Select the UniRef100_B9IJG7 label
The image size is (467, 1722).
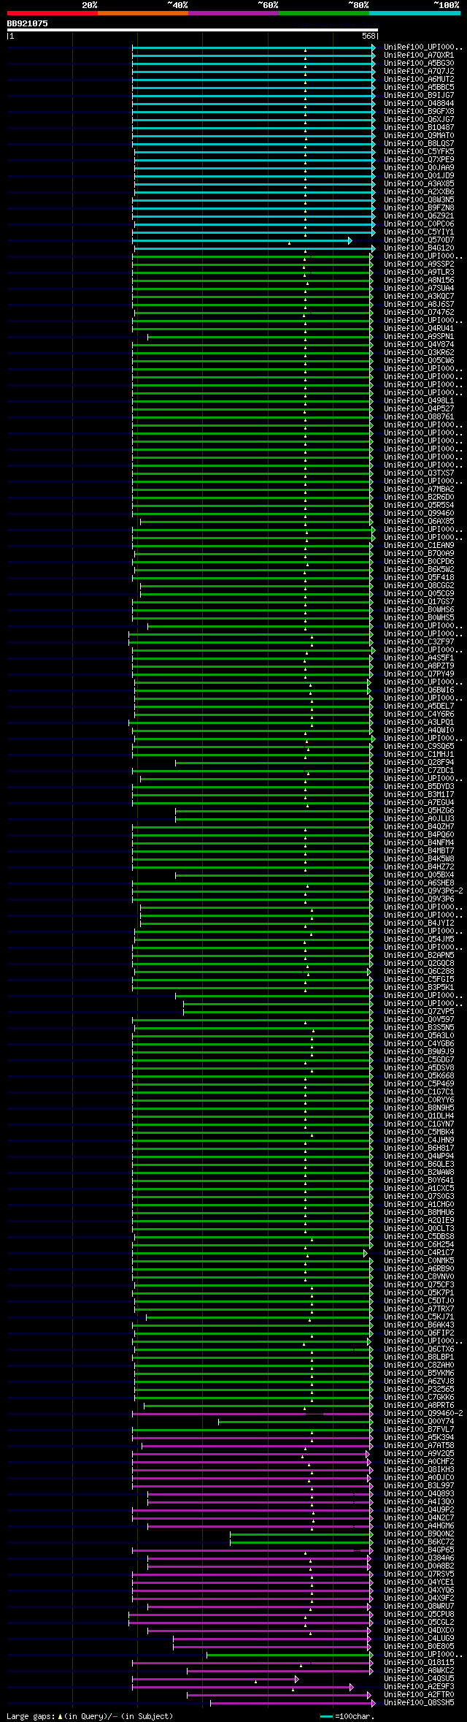pos(419,95)
